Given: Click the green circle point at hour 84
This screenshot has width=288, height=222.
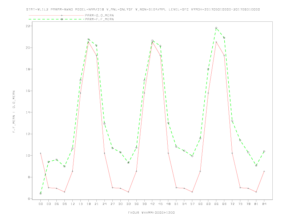Looking at the screenshot, I should click(264, 152).
